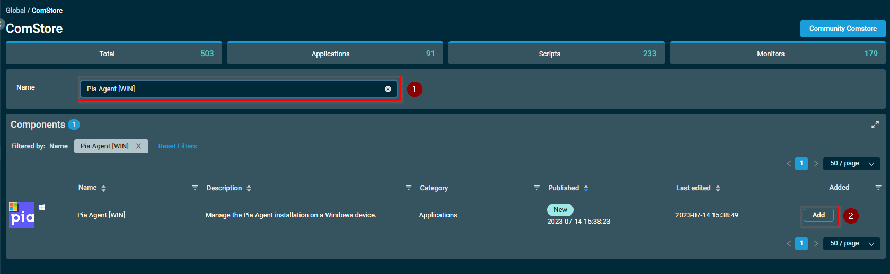The image size is (890, 274).
Task: Click the sidebar collapse arrow left of ComStore
Action: [2, 24]
